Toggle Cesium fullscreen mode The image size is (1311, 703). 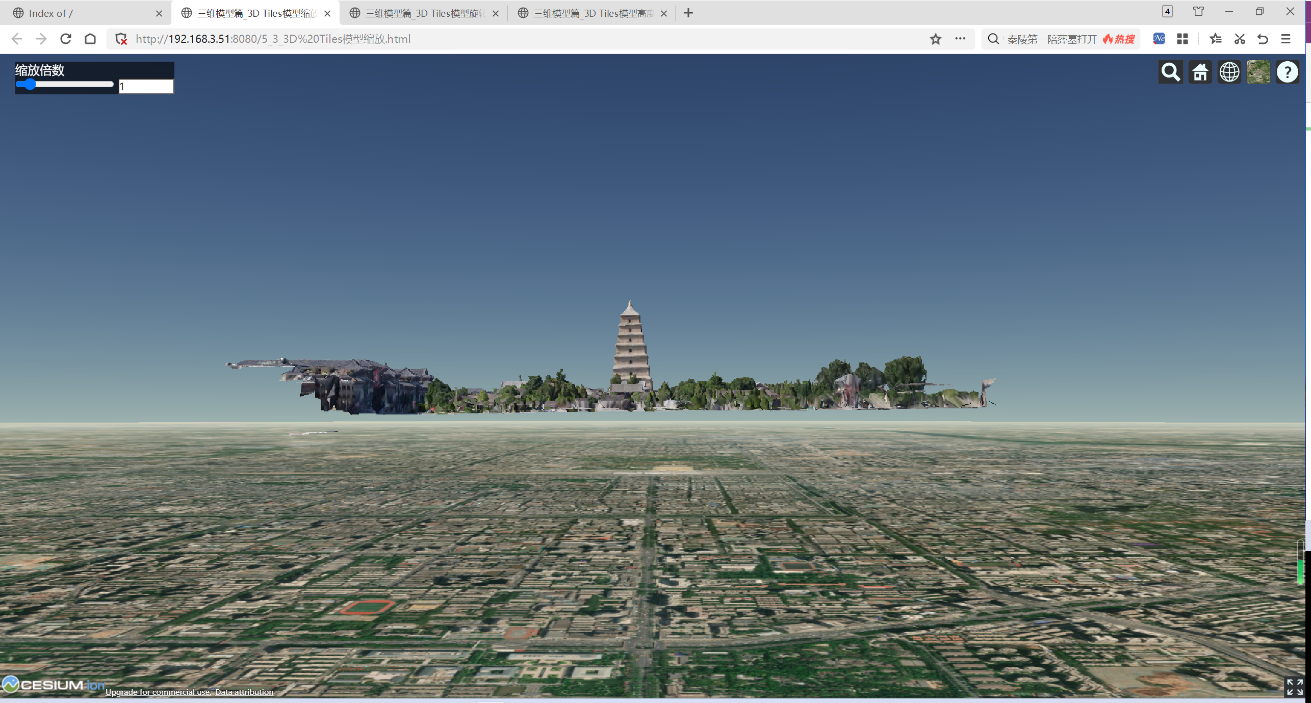[1295, 687]
